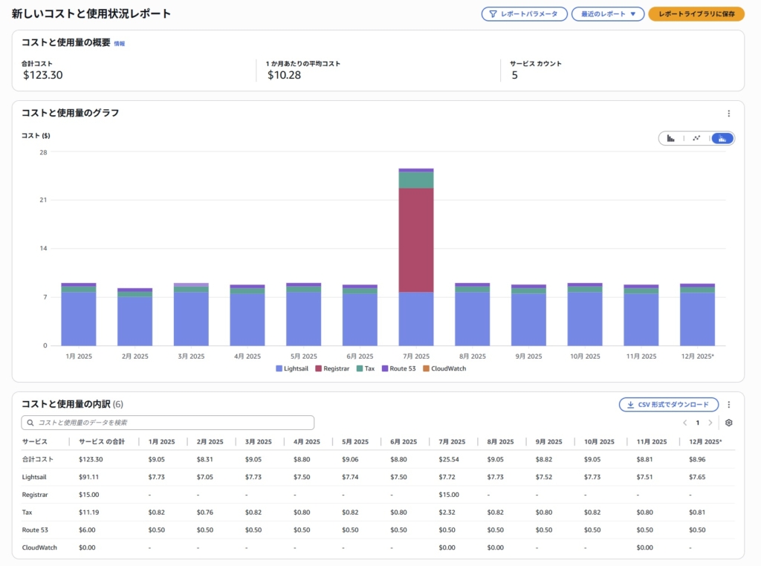
Task: Toggle the Registrar legend entry
Action: (331, 368)
